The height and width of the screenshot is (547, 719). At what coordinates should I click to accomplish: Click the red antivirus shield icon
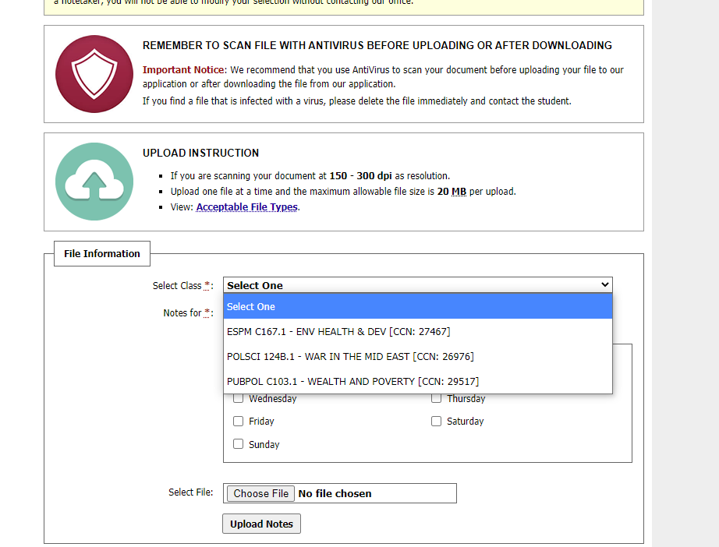tap(94, 74)
